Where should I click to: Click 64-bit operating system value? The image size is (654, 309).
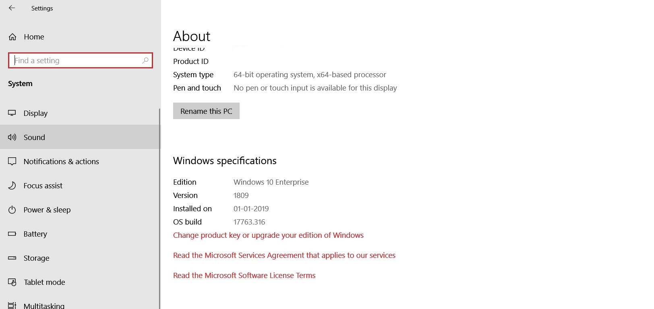pyautogui.click(x=310, y=75)
